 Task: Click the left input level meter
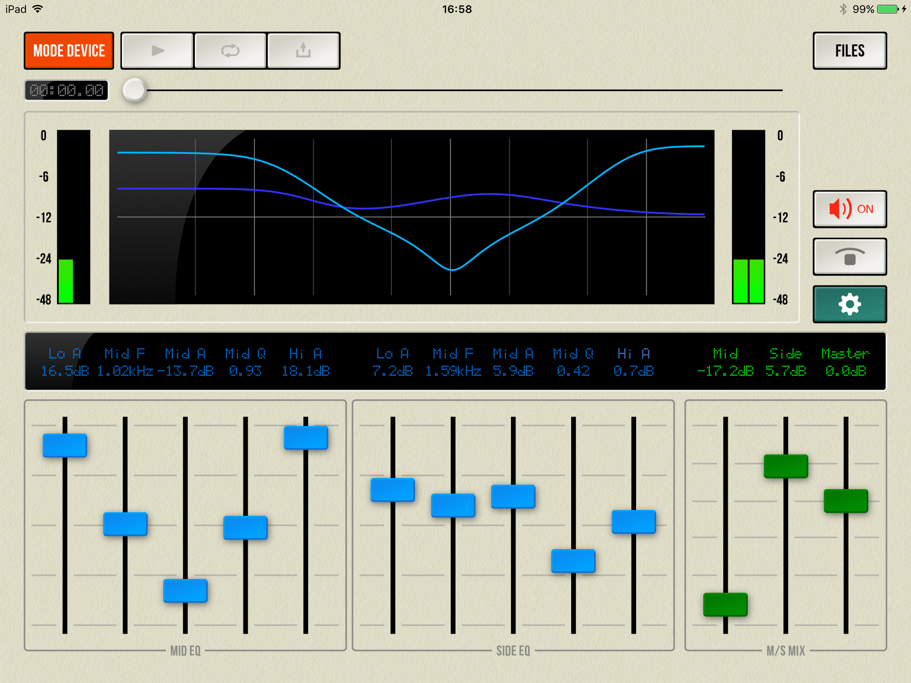pyautogui.click(x=74, y=217)
